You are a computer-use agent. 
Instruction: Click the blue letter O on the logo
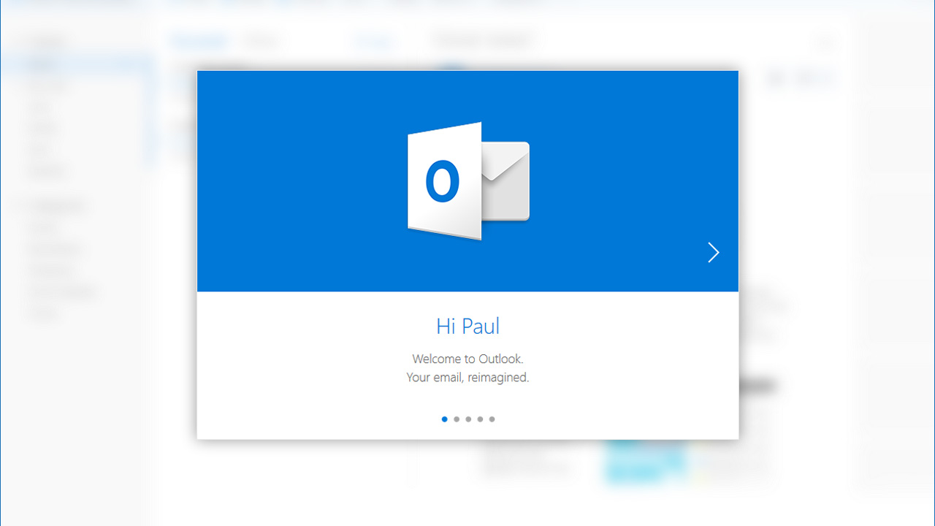tap(442, 180)
